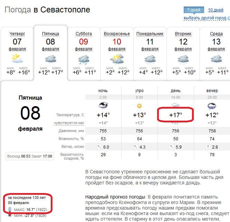
Task: Click the Восход 06:53 Закат 17:06 box
Action: point(30,156)
